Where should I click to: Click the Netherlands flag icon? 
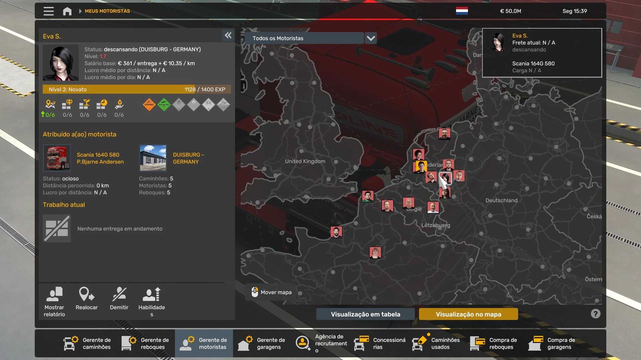462,11
